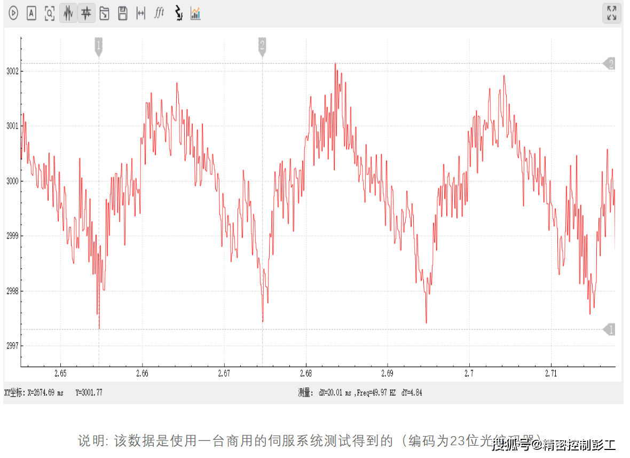
Task: Click horizontal cursor 2 handle on right
Action: pyautogui.click(x=610, y=64)
